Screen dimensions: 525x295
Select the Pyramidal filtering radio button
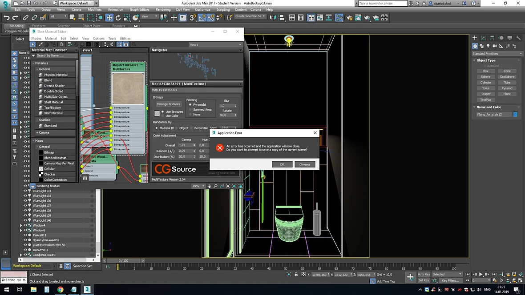click(x=190, y=105)
